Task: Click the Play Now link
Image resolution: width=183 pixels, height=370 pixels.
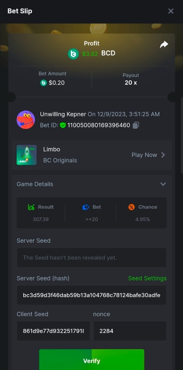Action: point(144,155)
